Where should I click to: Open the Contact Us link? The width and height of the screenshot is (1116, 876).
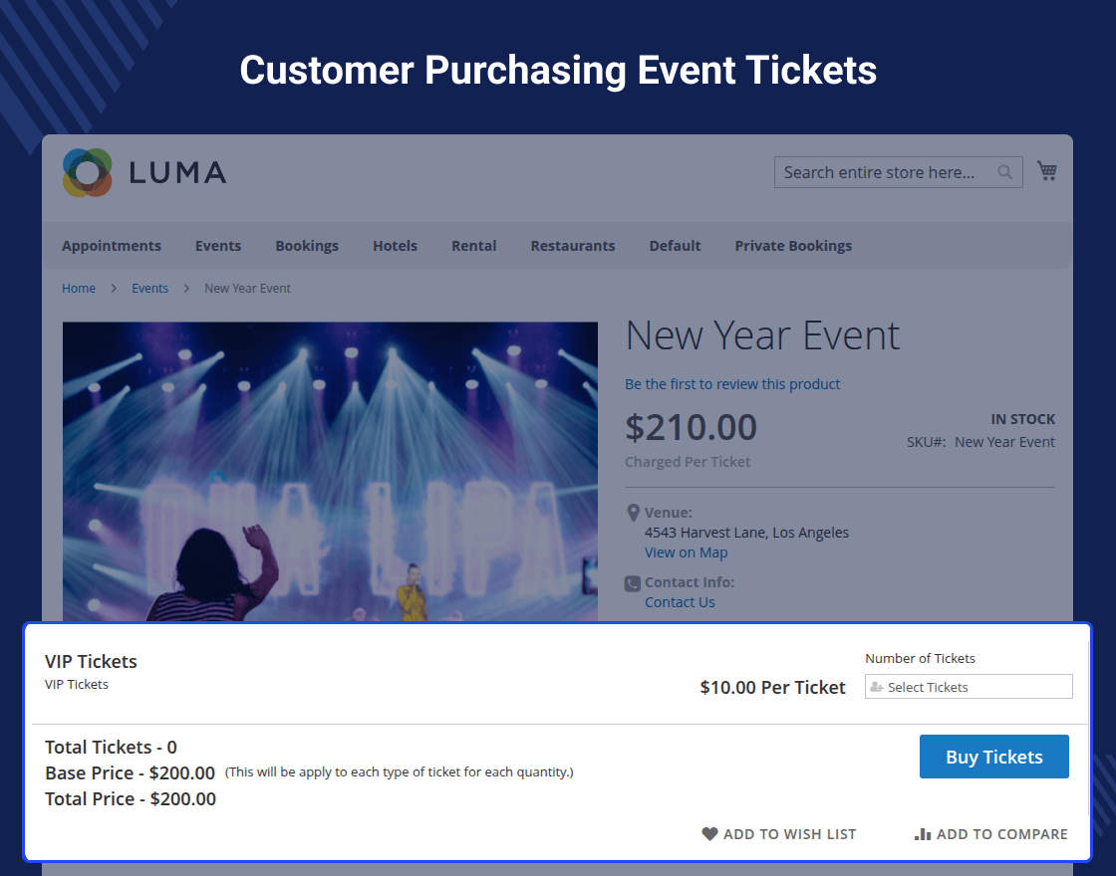[680, 602]
